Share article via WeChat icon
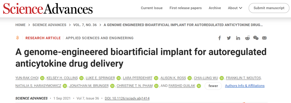The height and width of the screenshot is (103, 291). click(x=256, y=38)
